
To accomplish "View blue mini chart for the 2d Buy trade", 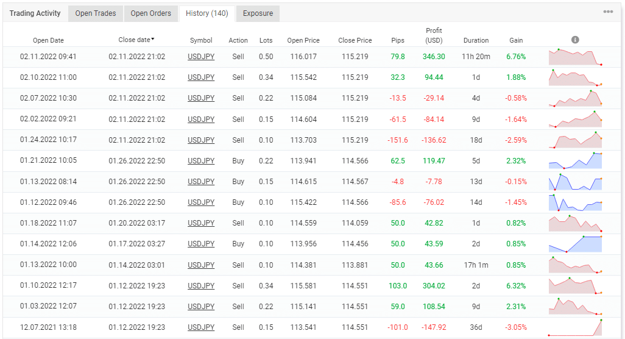I will click(575, 244).
